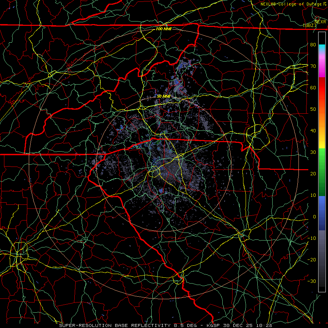Click the "100 NMI" range ring label

(x=164, y=29)
